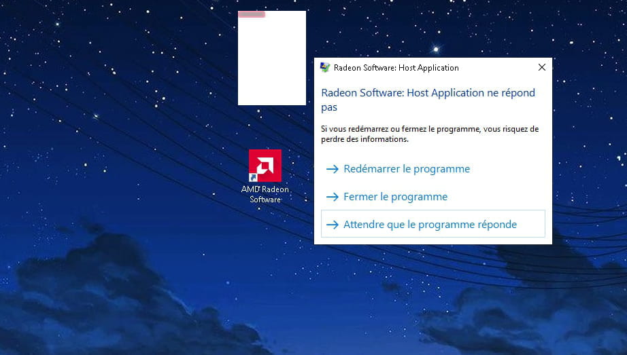Image resolution: width=627 pixels, height=355 pixels.
Task: Click the title bar text 'Radeon Software: Host Application'
Action: click(x=396, y=68)
